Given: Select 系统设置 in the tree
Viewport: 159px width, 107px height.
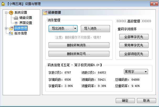Looking at the screenshot, I should click(21, 13).
